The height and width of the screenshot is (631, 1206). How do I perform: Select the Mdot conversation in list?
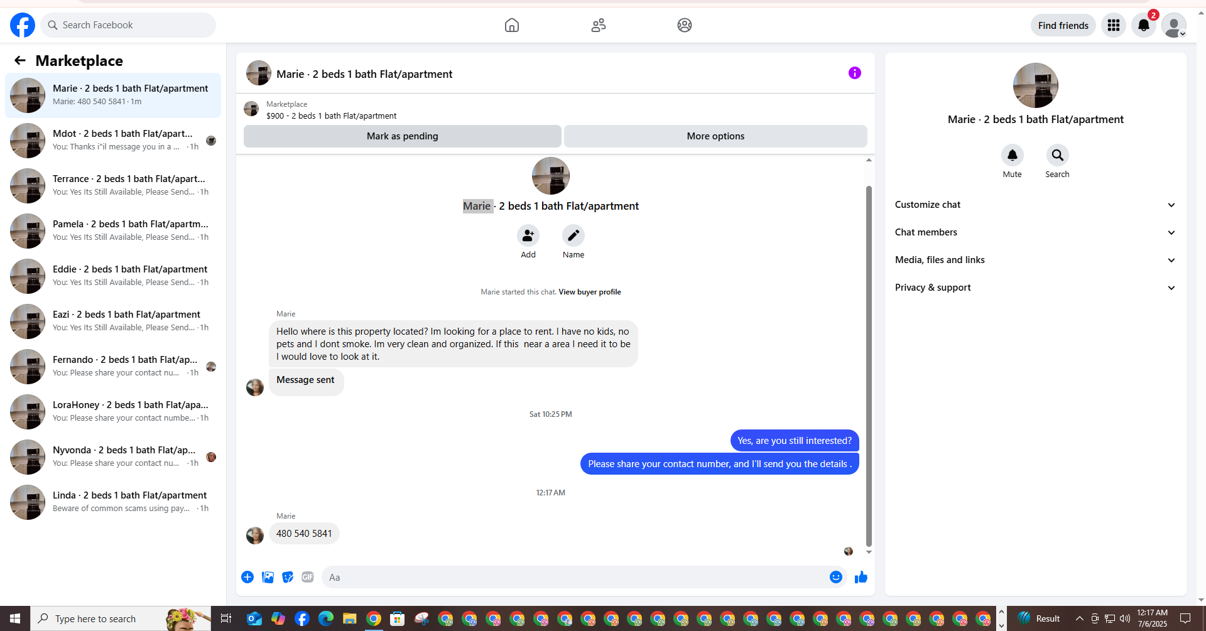click(x=113, y=141)
